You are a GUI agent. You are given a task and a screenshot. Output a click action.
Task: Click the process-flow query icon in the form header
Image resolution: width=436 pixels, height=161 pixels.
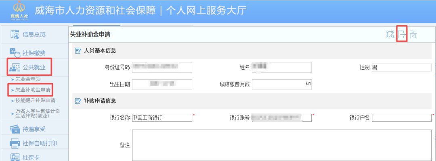pos(390,35)
